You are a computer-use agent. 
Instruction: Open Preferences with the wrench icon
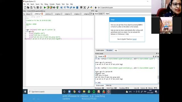tap(88, 8)
